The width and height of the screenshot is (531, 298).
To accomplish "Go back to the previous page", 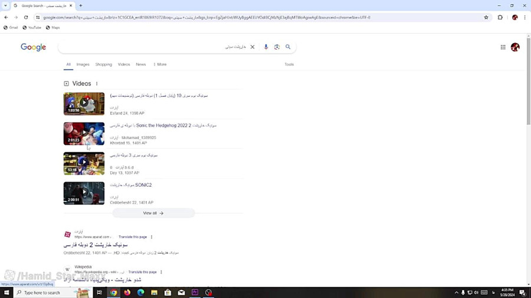I will [6, 17].
